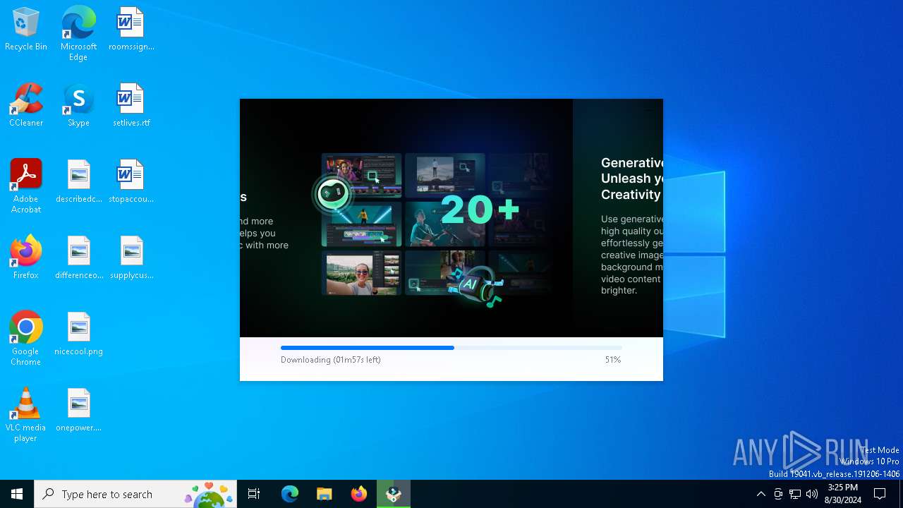
Task: Open the network status tray icon
Action: click(x=795, y=494)
